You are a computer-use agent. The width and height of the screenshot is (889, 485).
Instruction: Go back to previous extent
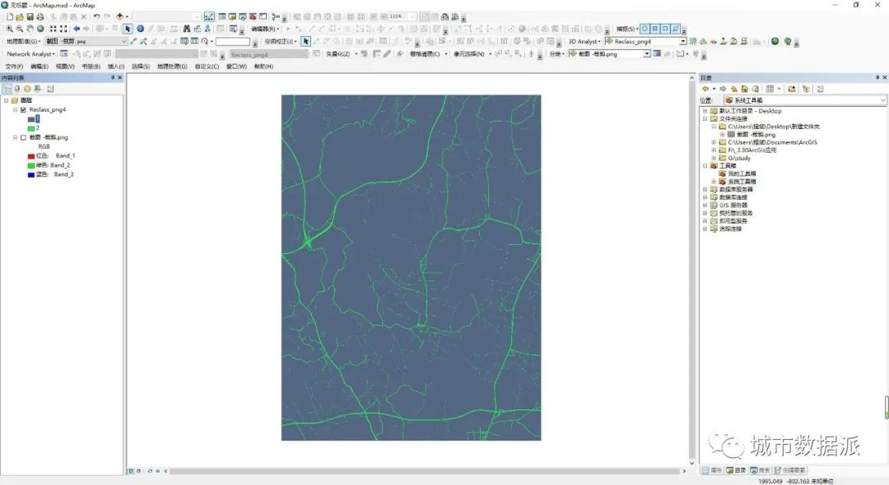77,28
